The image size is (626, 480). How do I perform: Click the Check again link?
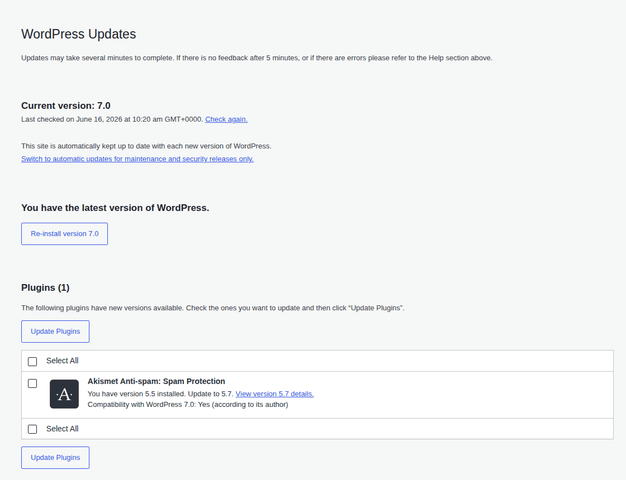(226, 119)
